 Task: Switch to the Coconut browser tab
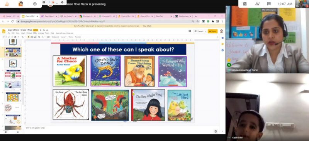tap(107, 16)
